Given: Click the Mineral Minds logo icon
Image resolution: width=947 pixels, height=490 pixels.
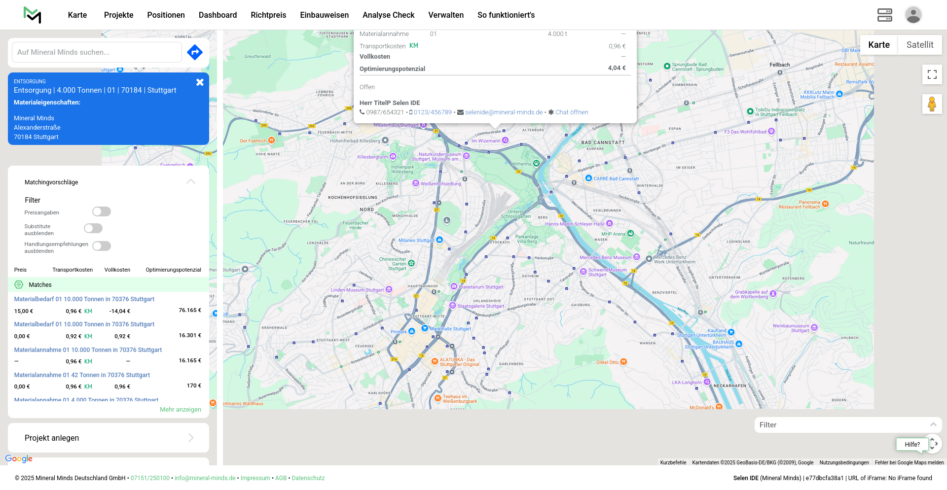Looking at the screenshot, I should pyautogui.click(x=33, y=15).
